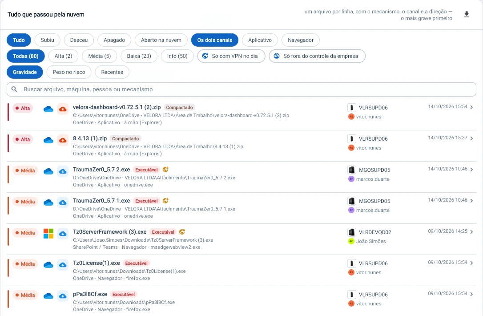Viewport: 483px width, 316px height.
Task: Click OneDrive cloud icon on Tz0License(1).exe row
Action: click(x=48, y=265)
